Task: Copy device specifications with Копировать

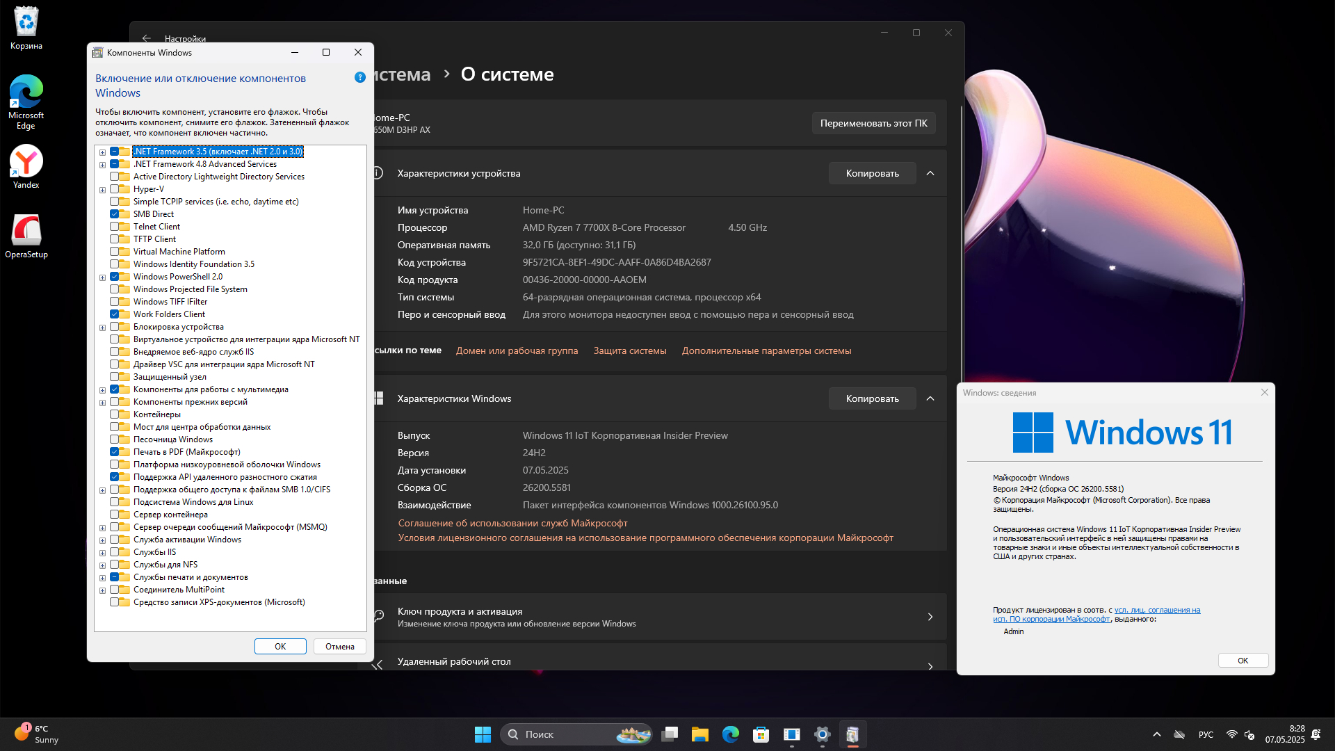Action: click(872, 173)
